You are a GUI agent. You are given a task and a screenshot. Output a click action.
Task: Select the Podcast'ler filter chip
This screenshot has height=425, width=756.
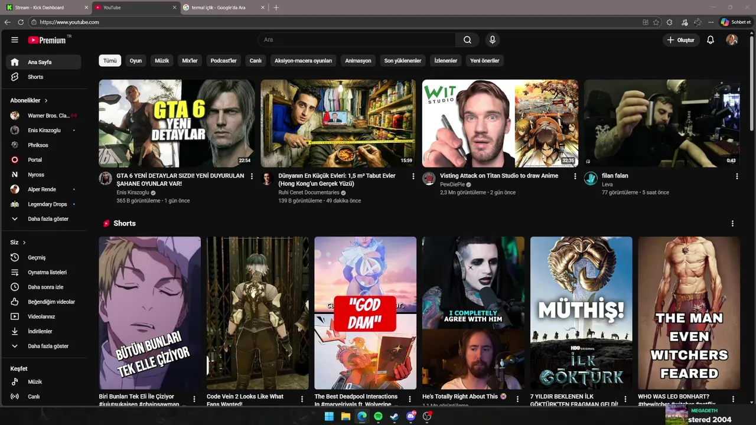(224, 61)
